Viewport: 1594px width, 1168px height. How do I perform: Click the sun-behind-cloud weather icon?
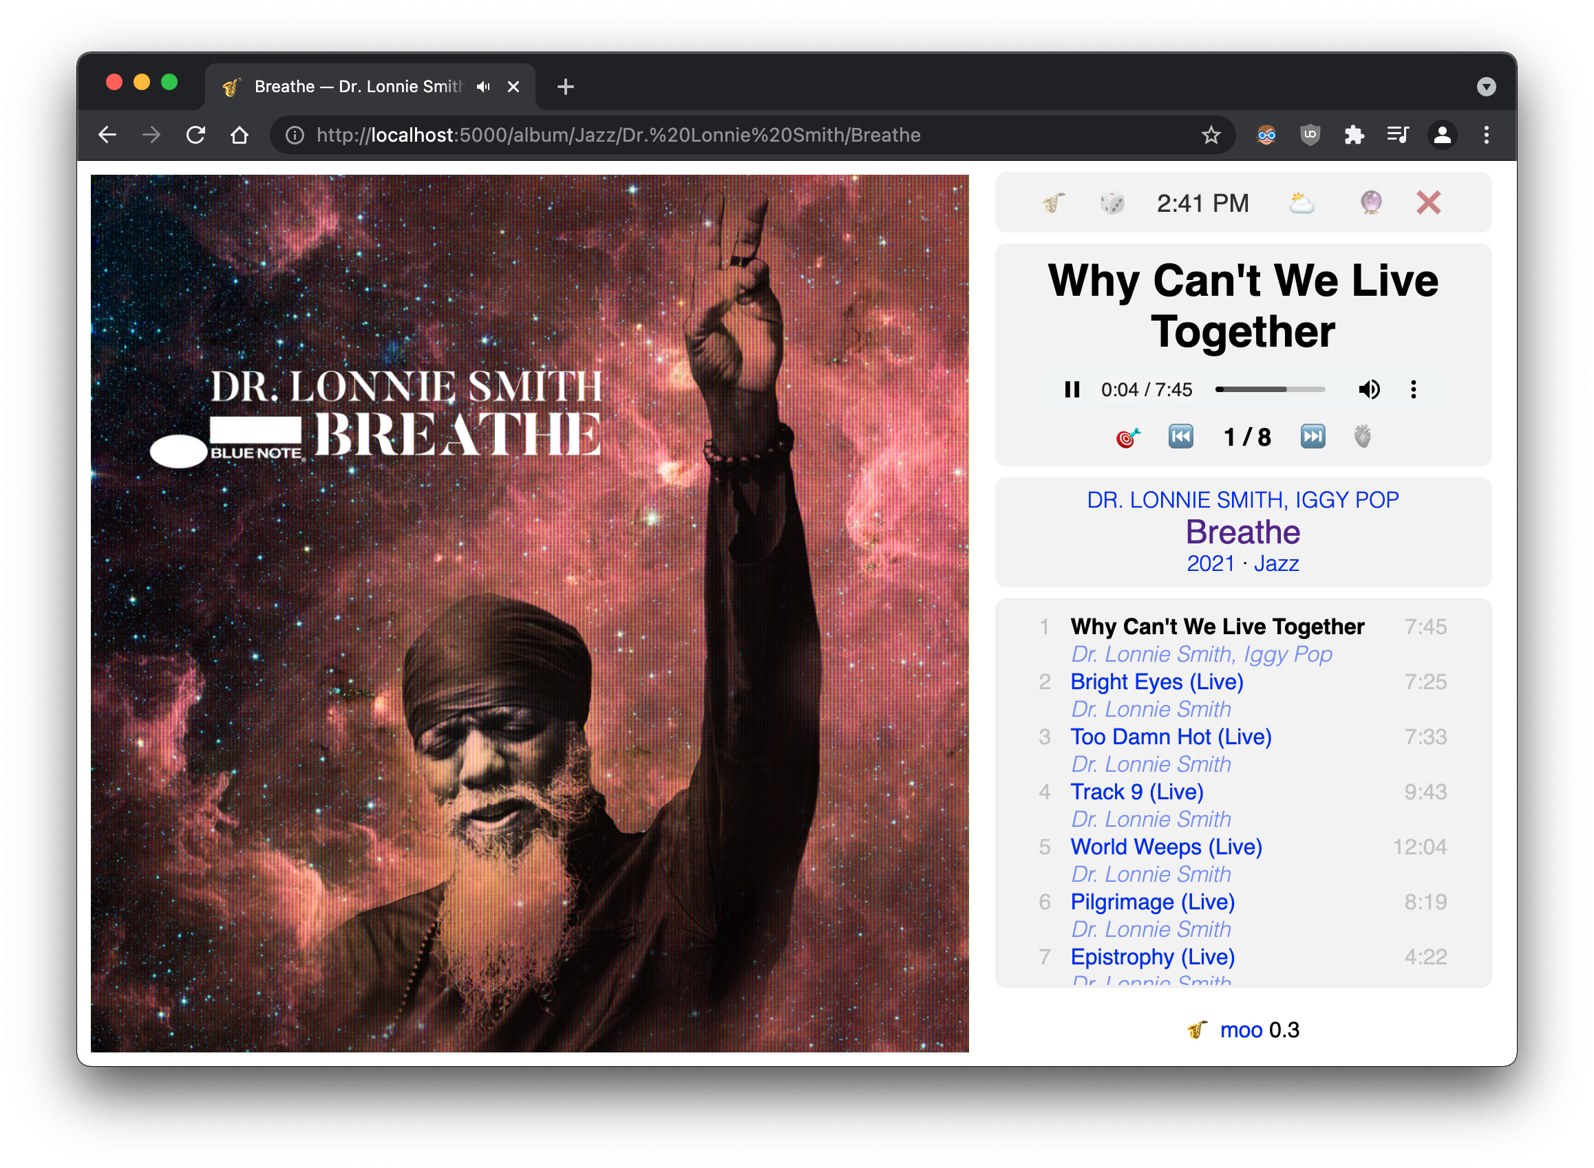coord(1301,203)
